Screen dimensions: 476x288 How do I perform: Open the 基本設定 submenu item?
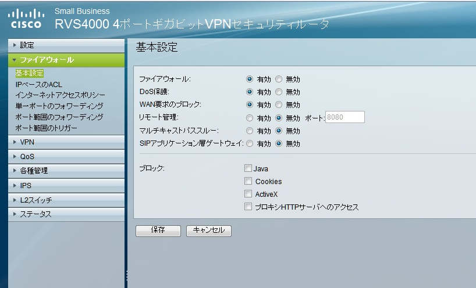30,73
